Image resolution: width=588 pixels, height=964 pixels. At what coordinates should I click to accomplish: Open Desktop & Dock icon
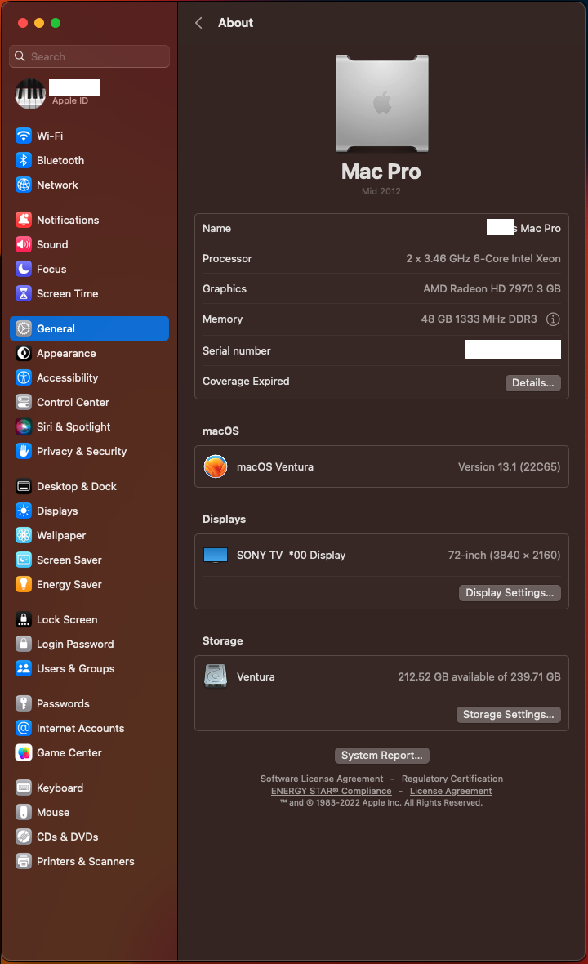point(24,487)
